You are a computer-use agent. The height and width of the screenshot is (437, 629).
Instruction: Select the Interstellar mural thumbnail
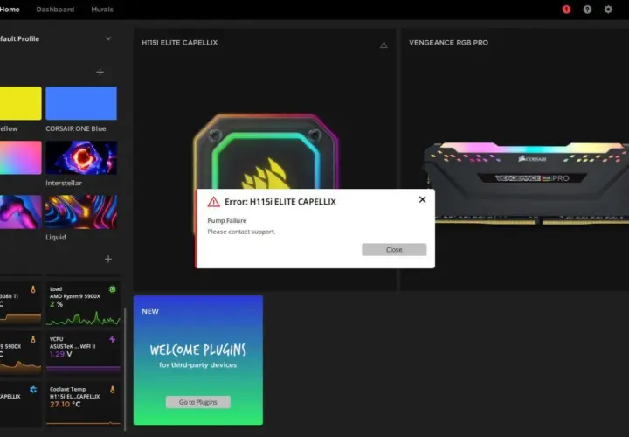pyautogui.click(x=81, y=157)
